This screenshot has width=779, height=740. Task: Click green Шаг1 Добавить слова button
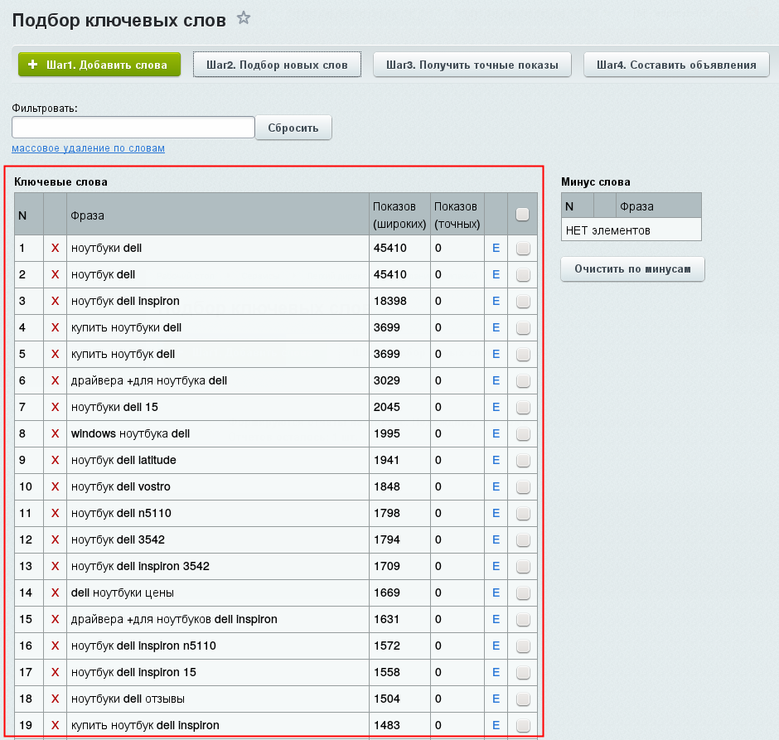click(x=99, y=65)
